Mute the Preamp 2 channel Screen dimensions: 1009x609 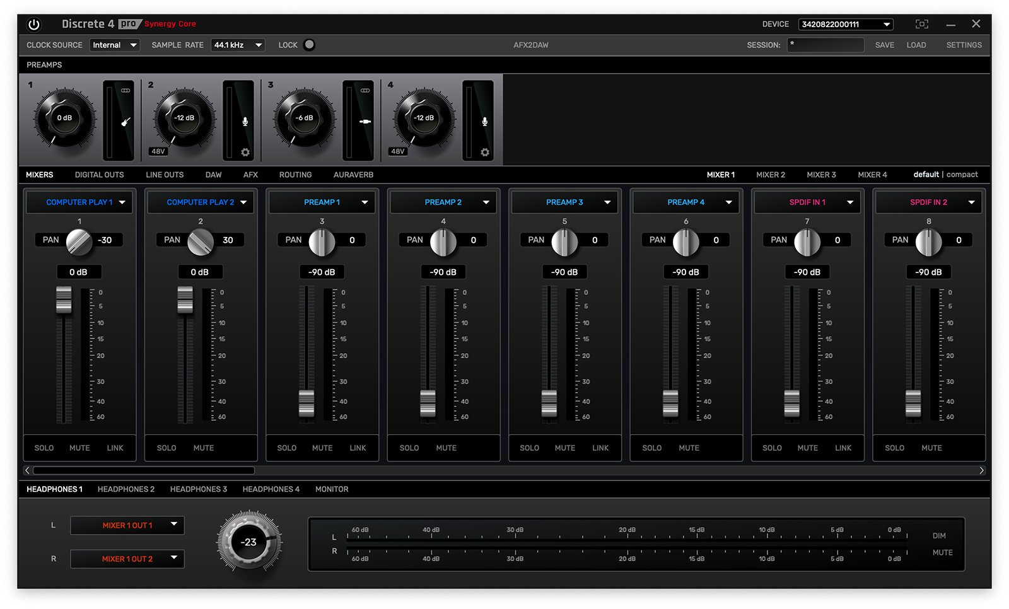click(x=446, y=448)
